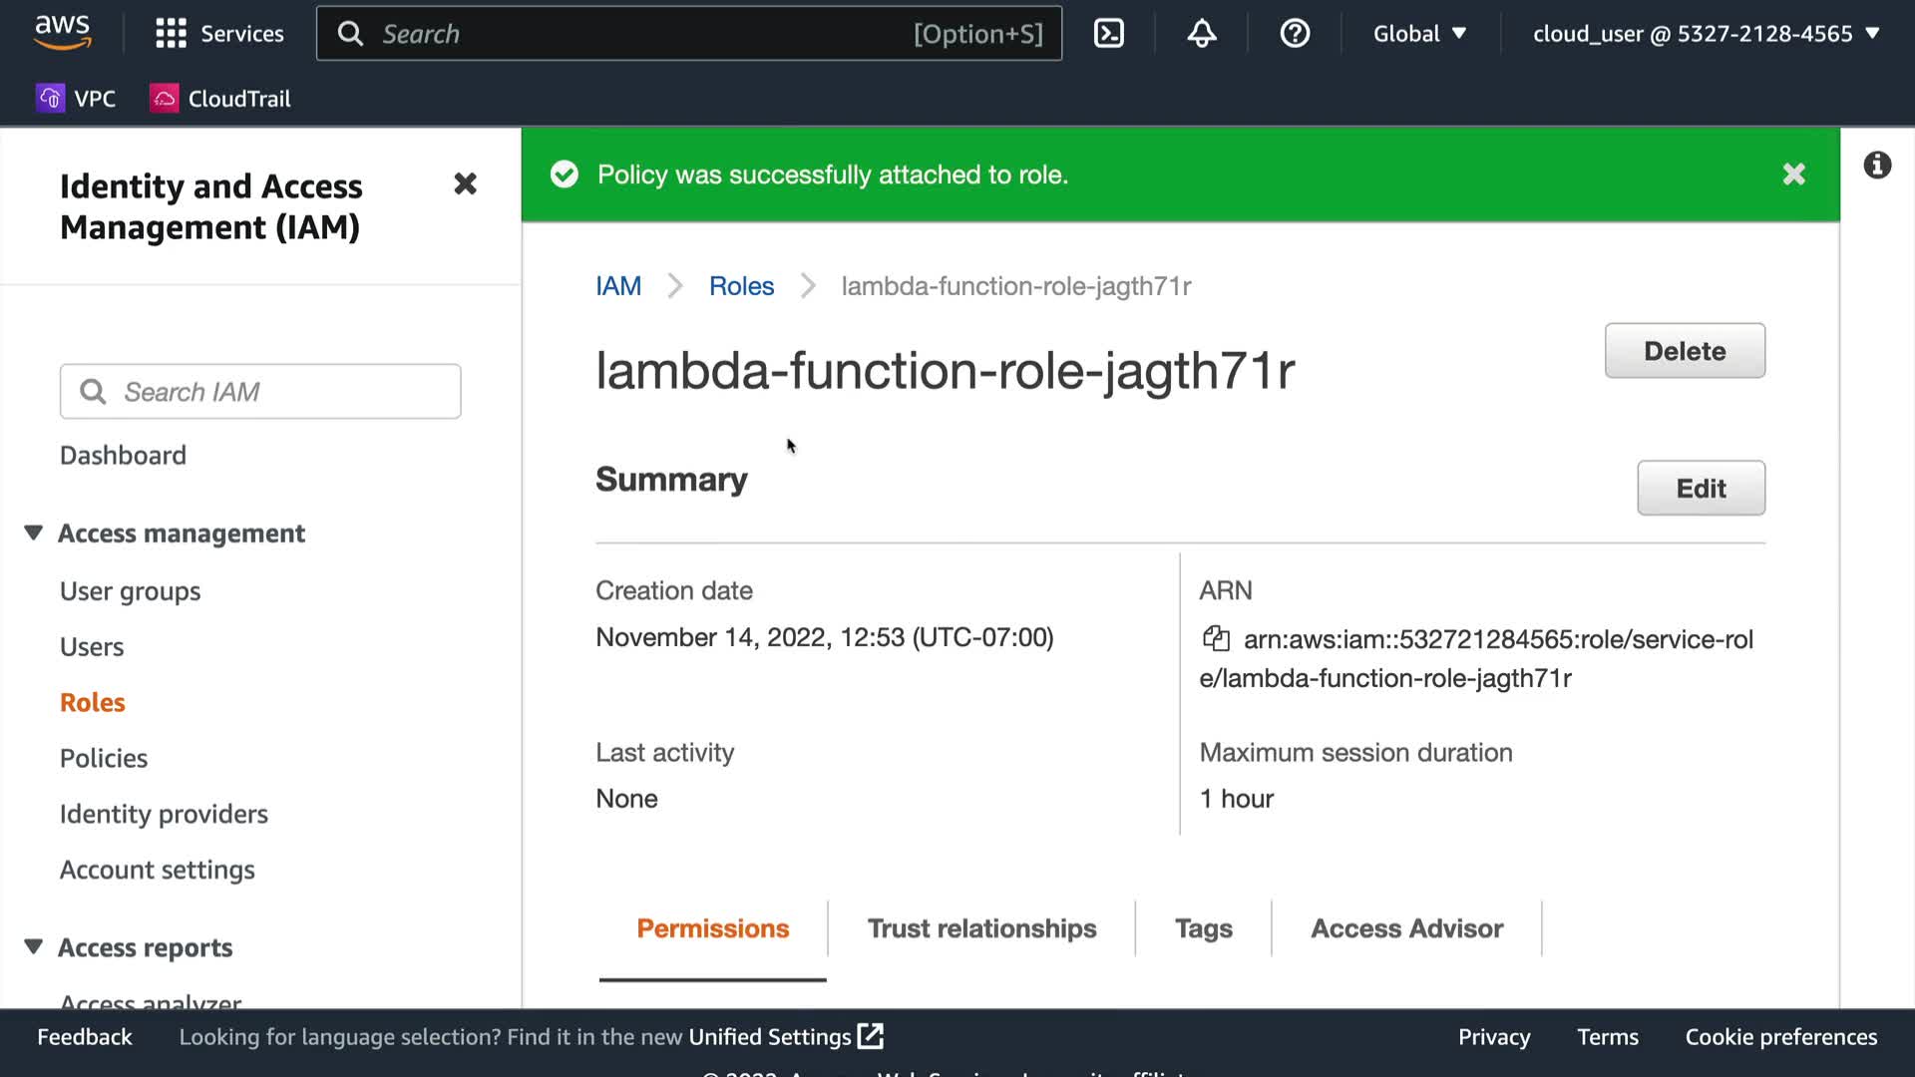Open the notifications bell
The height and width of the screenshot is (1077, 1915).
(x=1201, y=33)
